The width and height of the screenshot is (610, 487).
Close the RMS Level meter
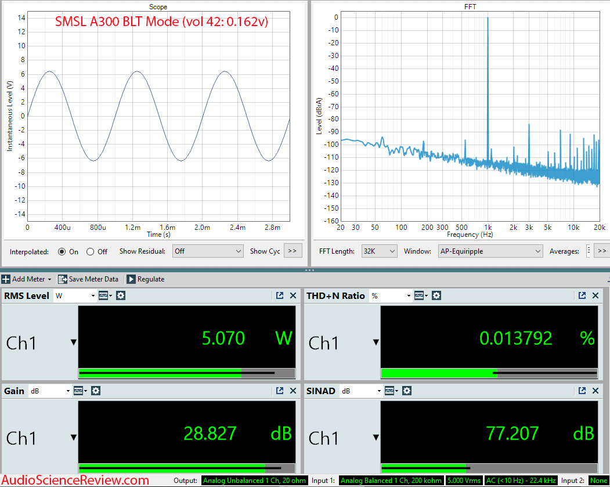293,295
